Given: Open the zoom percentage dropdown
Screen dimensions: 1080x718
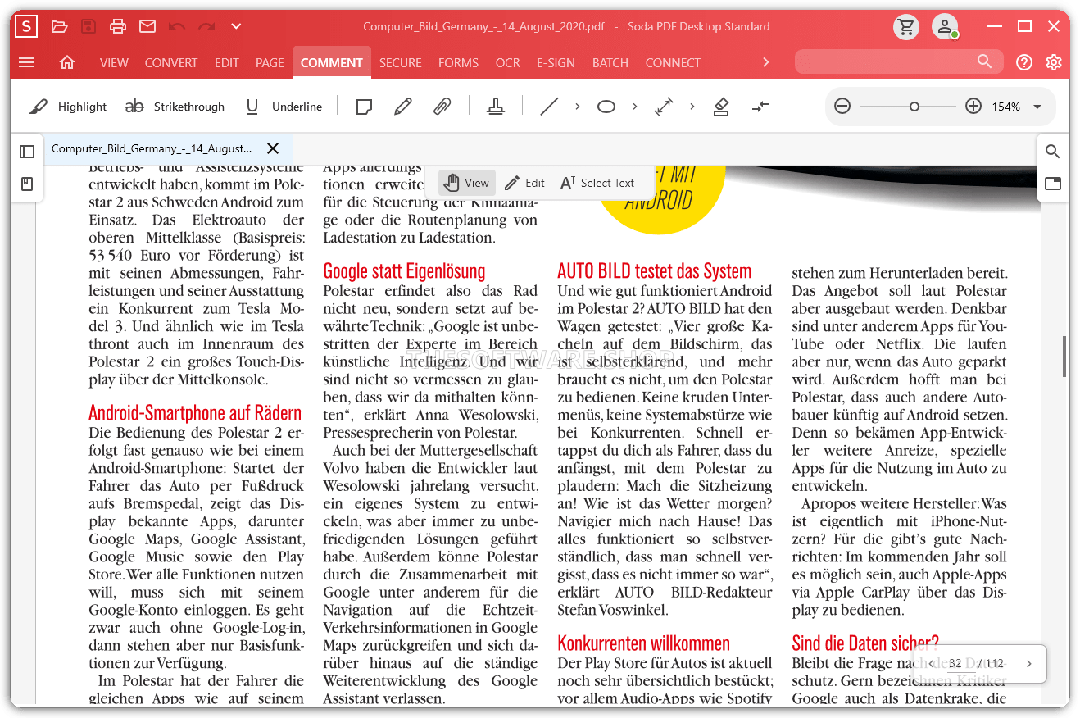Looking at the screenshot, I should tap(1037, 107).
